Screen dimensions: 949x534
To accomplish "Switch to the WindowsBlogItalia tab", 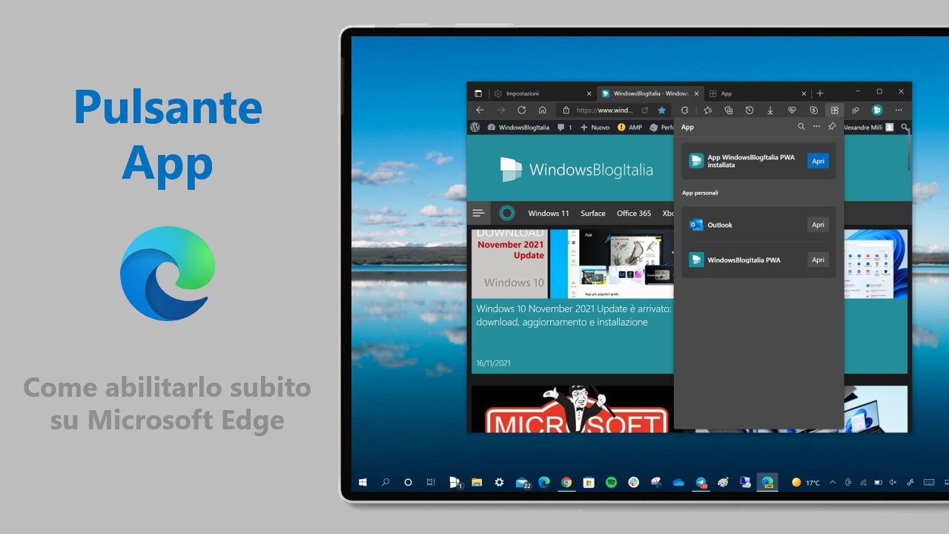I will 650,93.
